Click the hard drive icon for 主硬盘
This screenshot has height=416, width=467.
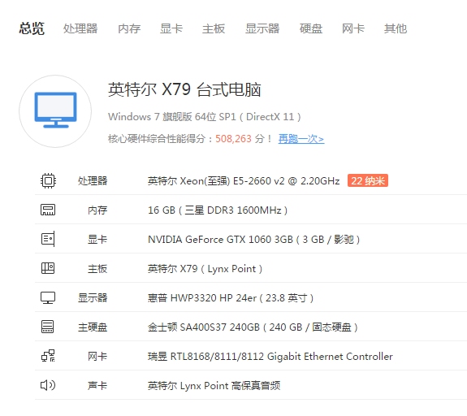pyautogui.click(x=47, y=327)
